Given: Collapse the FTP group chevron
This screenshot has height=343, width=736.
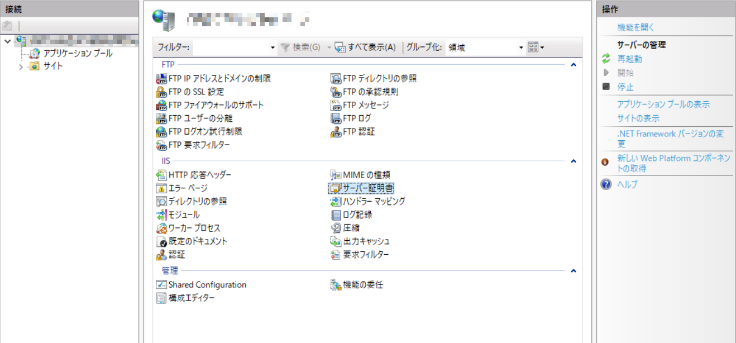Looking at the screenshot, I should pos(573,65).
